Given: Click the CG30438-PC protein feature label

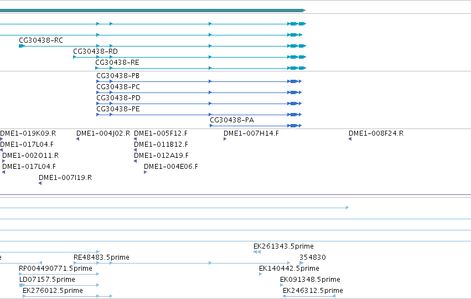Looking at the screenshot, I should [118, 87].
